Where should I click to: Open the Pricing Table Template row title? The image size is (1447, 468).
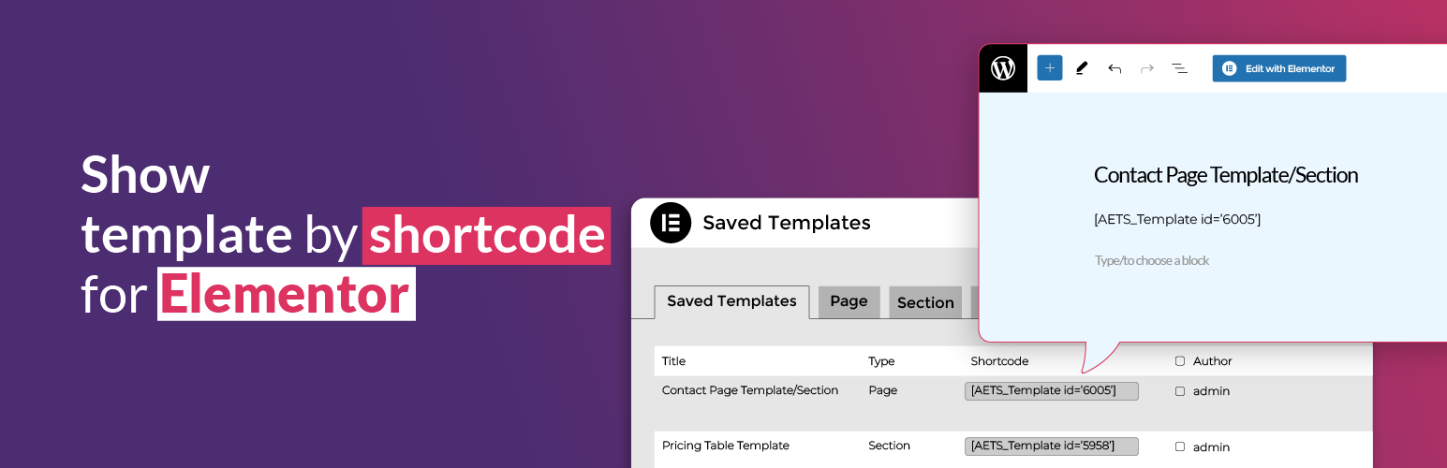pyautogui.click(x=726, y=446)
